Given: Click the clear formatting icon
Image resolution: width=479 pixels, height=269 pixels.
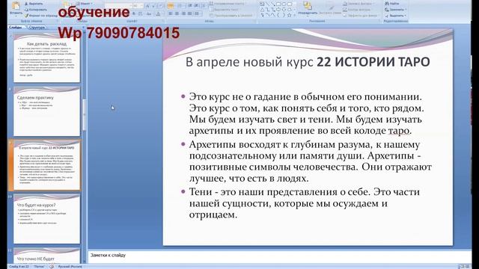Looking at the screenshot, I should tap(161, 6).
